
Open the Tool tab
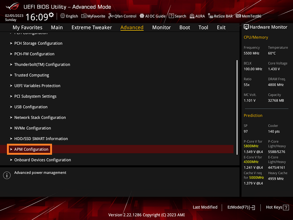(x=203, y=27)
